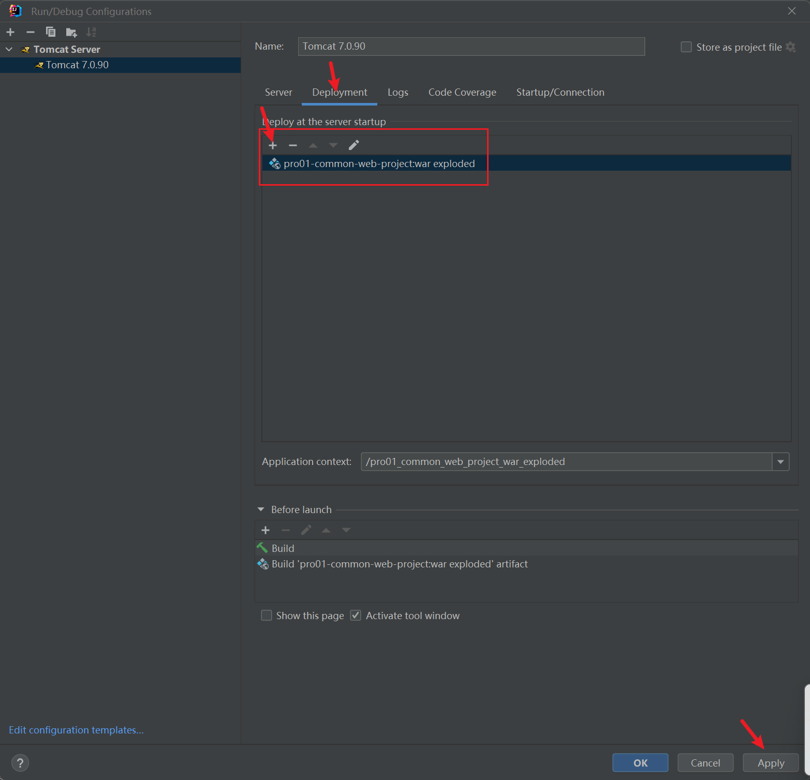810x780 pixels.
Task: Enable Show this page checkbox
Action: [267, 616]
